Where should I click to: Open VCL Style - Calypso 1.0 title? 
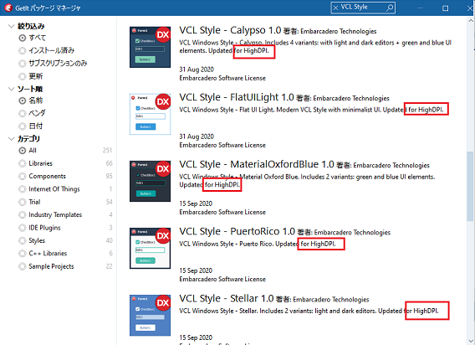230,30
